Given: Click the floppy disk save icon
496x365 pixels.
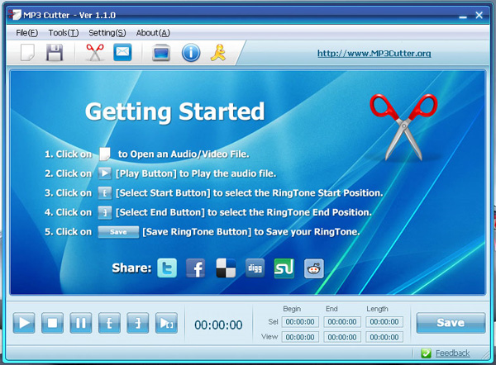Looking at the screenshot, I should pyautogui.click(x=55, y=52).
